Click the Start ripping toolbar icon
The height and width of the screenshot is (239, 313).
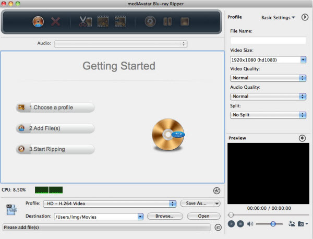[150, 21]
